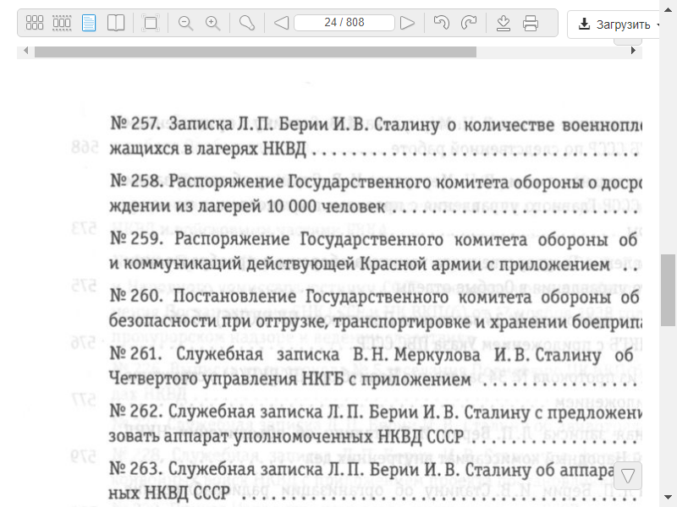Click the vertical scrollbar thumb
Screen dimensions: 677x507
668,290
